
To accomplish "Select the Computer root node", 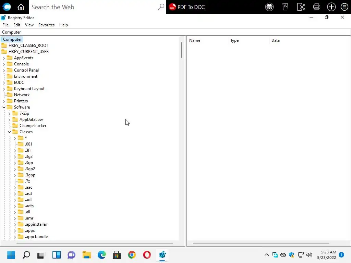I will [x=12, y=39].
